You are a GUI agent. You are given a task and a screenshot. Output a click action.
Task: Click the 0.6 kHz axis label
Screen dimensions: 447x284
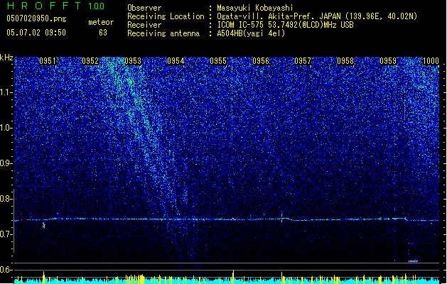[x=6, y=270]
